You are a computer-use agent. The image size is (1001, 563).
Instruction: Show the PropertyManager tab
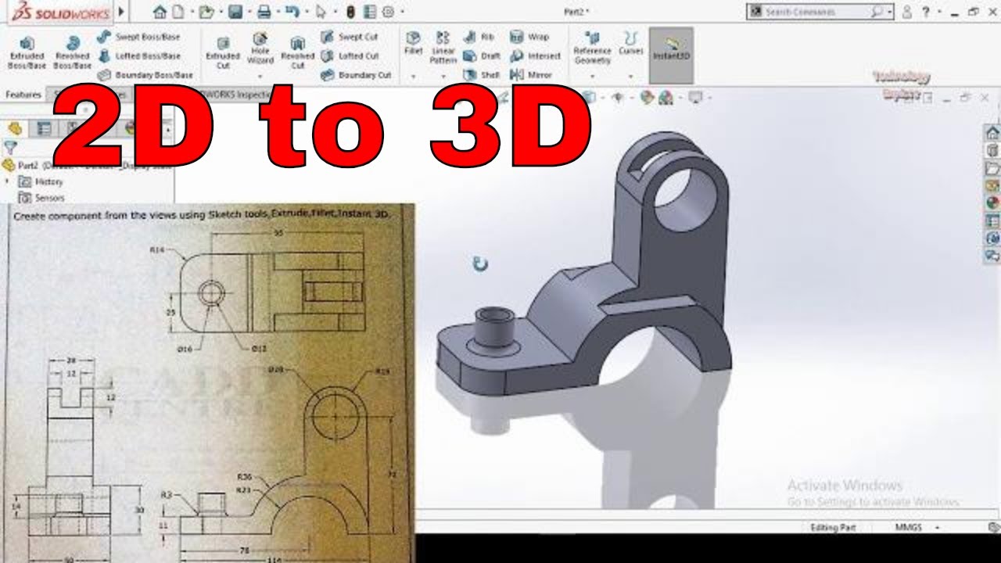44,128
